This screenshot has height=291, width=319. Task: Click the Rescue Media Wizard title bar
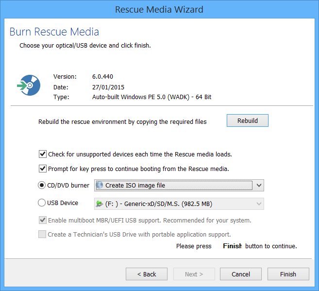(159, 9)
